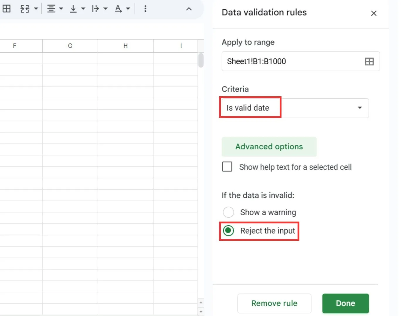This screenshot has width=402, height=316.
Task: Click the scrollbar up arrow at the bottom
Action: coord(201,303)
